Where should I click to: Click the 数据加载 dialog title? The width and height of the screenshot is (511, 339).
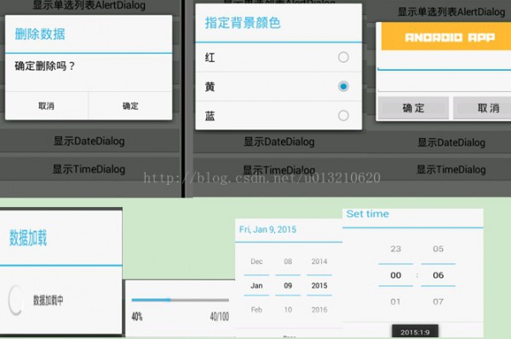coord(28,238)
